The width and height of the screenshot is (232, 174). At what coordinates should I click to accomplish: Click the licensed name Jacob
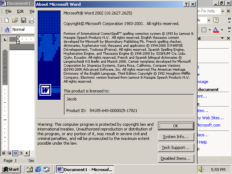click(71, 99)
